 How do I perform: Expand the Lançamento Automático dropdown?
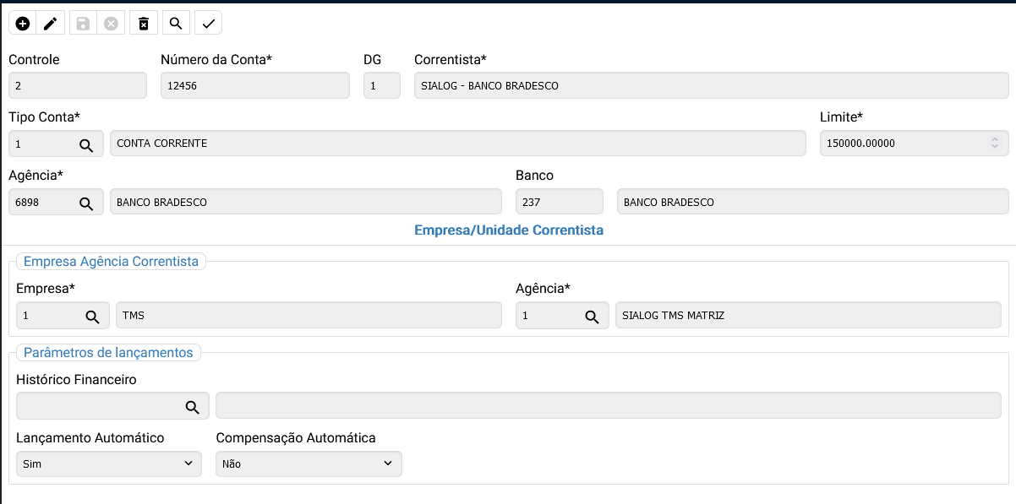109,463
